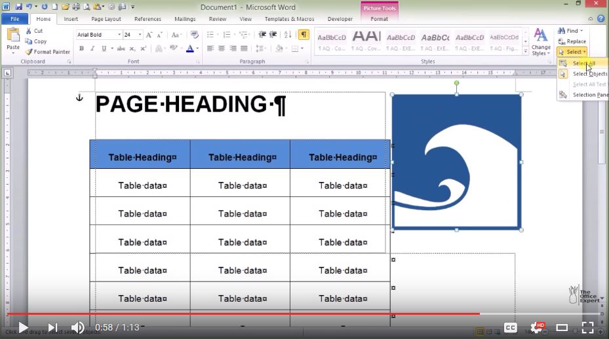Click the Increase Indent icon
The image size is (609, 339).
pos(273,35)
